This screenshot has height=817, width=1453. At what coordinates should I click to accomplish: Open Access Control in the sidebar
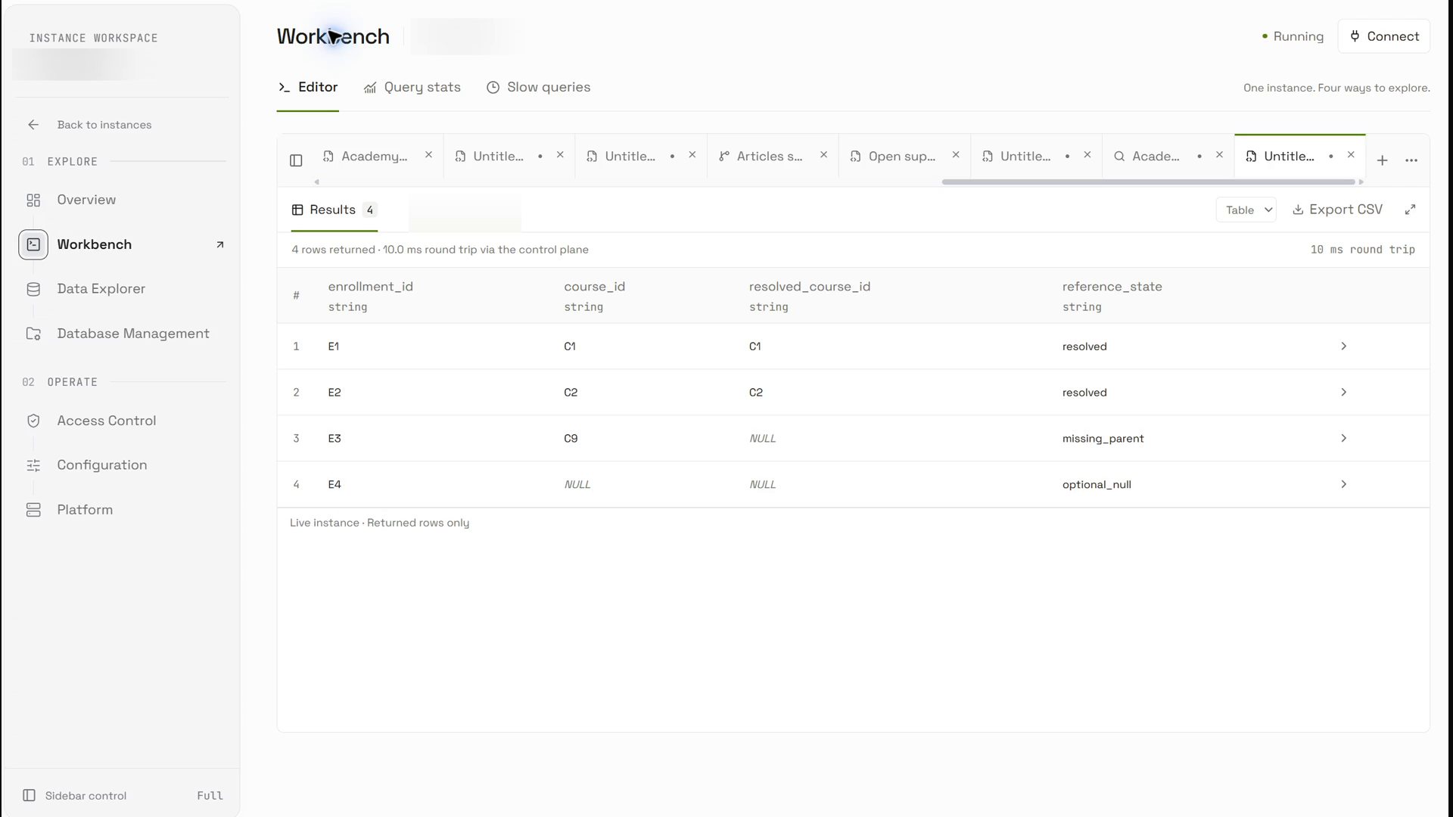point(106,421)
